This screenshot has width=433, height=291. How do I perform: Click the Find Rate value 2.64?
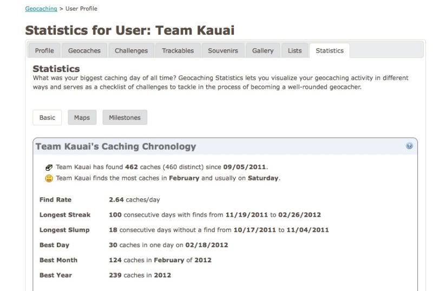(116, 200)
